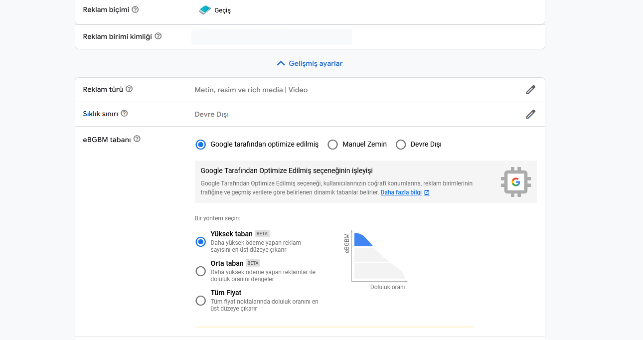Click the Reklam birimi kimliği value field

pos(272,37)
